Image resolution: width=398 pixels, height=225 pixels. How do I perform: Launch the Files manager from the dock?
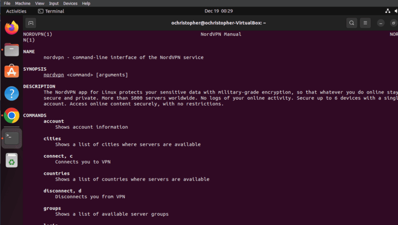click(11, 50)
